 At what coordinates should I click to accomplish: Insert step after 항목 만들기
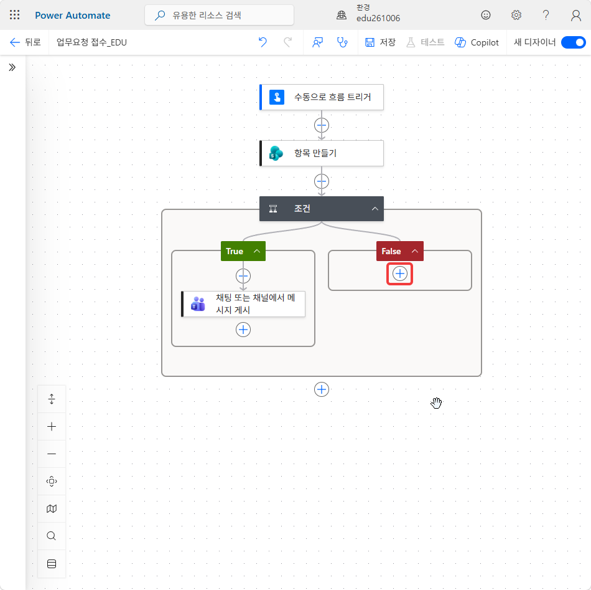point(322,181)
